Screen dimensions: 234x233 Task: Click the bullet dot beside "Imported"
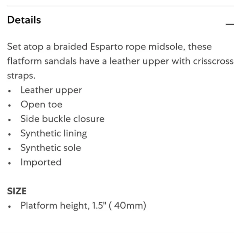10,163
